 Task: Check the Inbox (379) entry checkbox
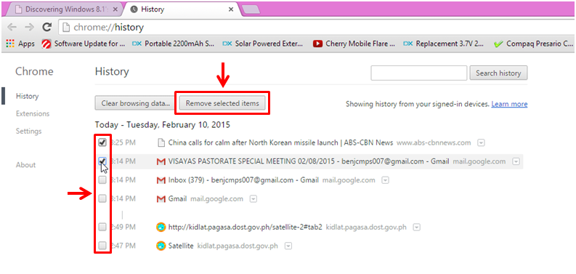click(x=102, y=180)
